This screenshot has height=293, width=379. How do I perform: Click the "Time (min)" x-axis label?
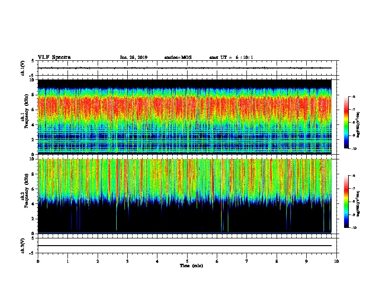pyautogui.click(x=191, y=266)
